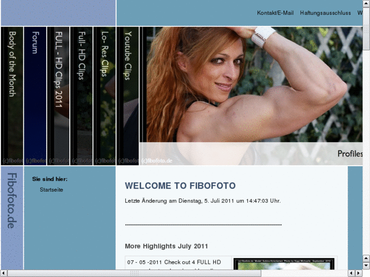This screenshot has height=277, width=370.
Task: Click the far-right horizontal scroll arrow
Action: click(x=359, y=273)
